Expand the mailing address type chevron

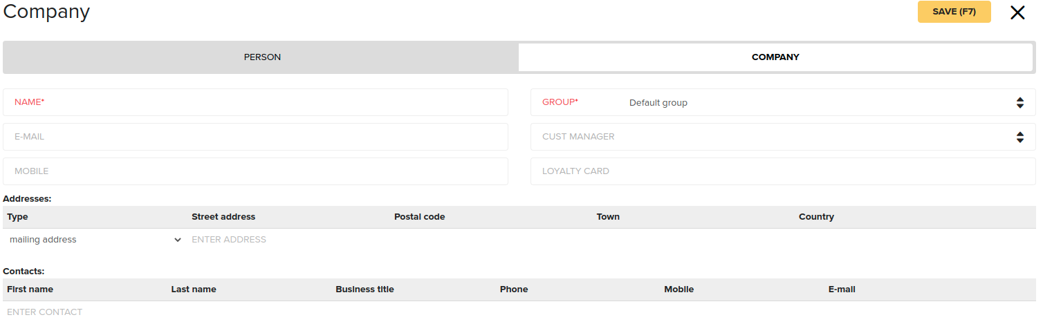pos(178,240)
